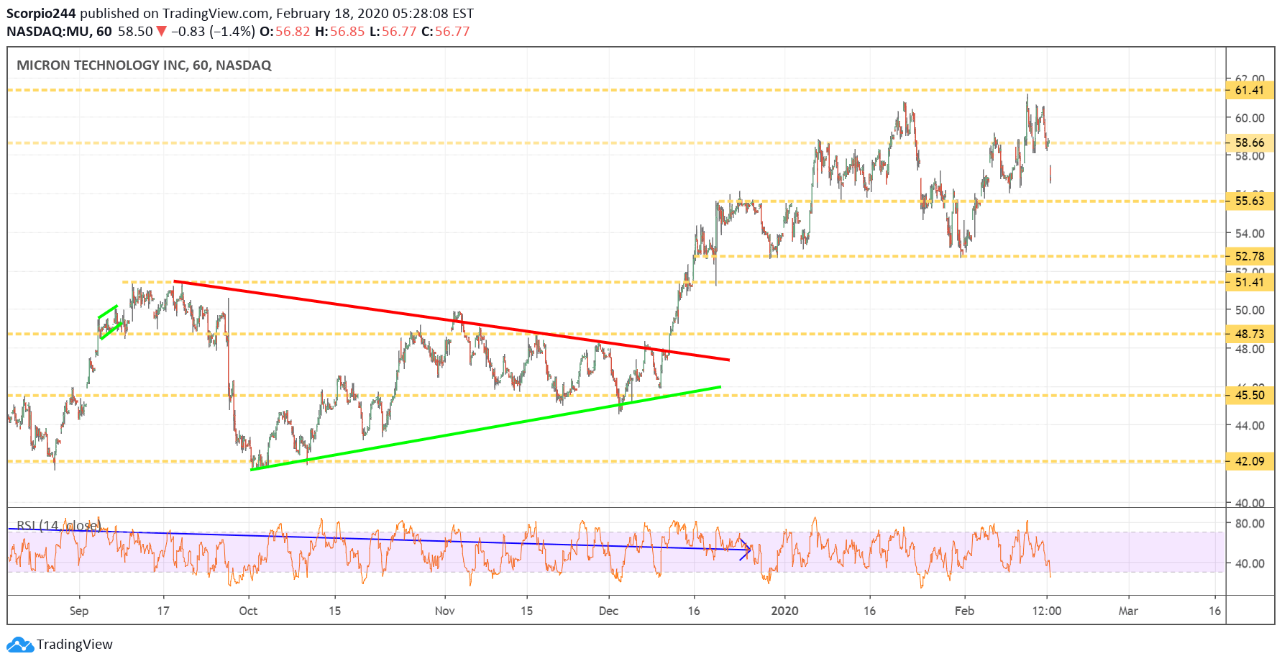
Task: Click the Sep label on time axis
Action: tap(79, 611)
